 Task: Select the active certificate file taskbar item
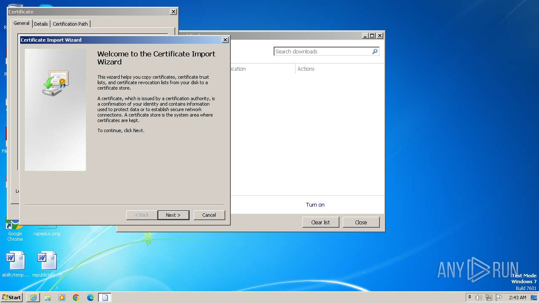[105, 298]
